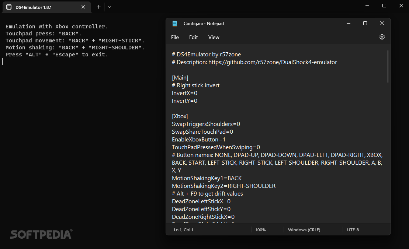Click the Notepad document icon in title bar
This screenshot has width=409, height=249.
point(175,24)
